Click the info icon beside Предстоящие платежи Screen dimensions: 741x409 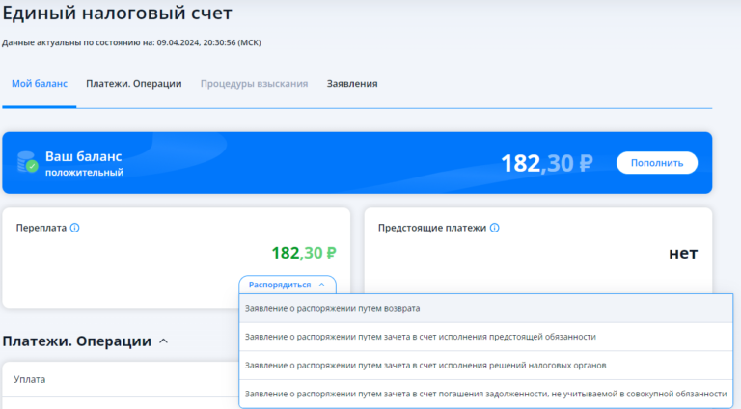click(495, 229)
